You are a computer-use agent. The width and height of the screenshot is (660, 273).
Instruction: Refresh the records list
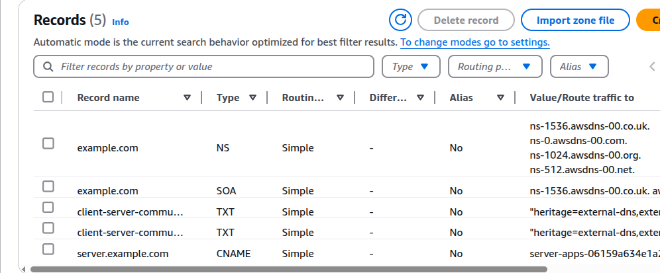click(x=401, y=20)
